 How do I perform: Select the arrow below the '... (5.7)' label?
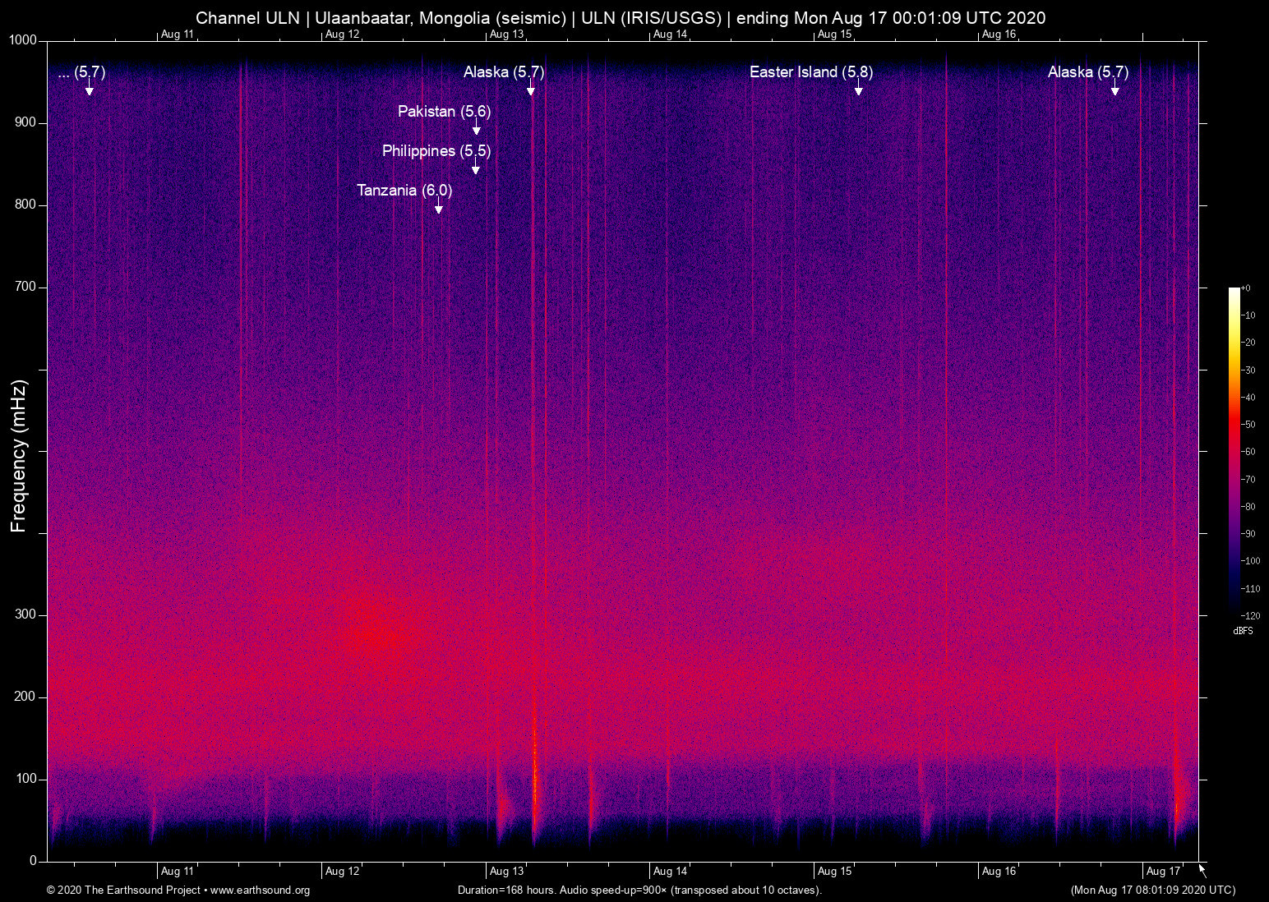coord(90,90)
